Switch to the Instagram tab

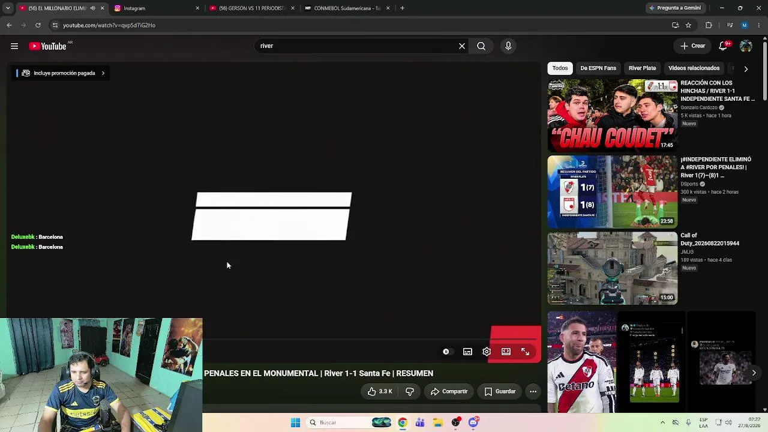point(156,8)
